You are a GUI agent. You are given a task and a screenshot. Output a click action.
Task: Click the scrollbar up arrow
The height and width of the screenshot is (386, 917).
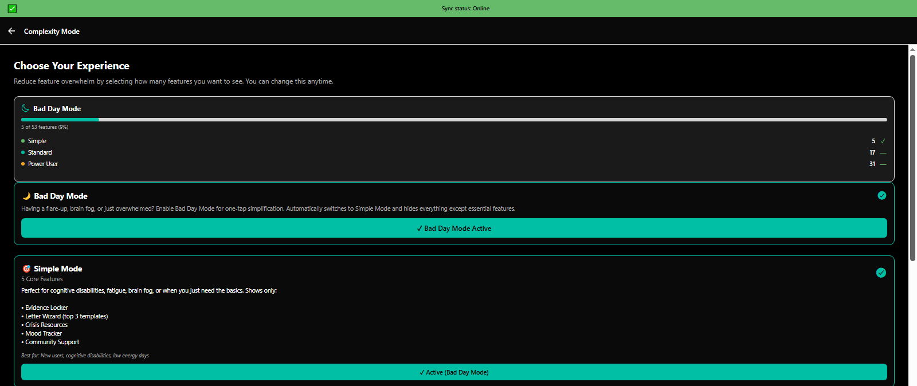pos(912,49)
